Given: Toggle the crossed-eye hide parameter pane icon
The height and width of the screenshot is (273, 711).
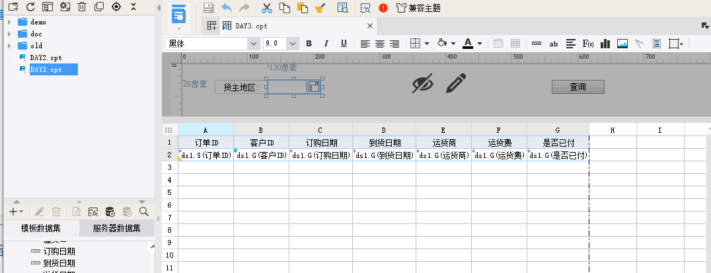Looking at the screenshot, I should point(423,83).
